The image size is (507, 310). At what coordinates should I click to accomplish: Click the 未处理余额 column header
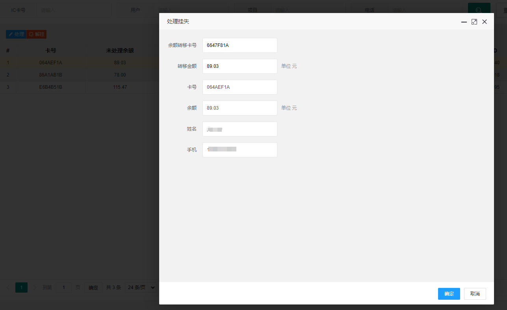(120, 50)
